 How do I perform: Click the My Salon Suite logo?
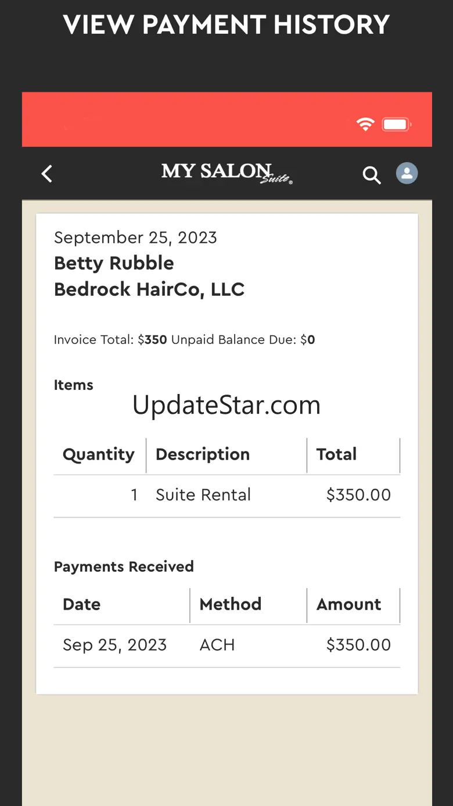(x=227, y=173)
